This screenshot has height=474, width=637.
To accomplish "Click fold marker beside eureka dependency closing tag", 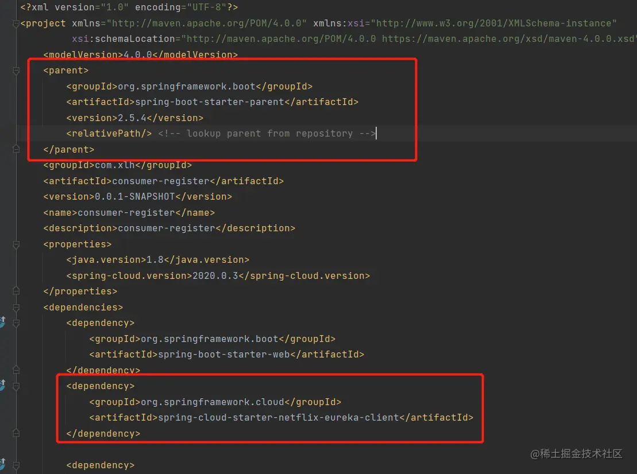I will point(16,433).
